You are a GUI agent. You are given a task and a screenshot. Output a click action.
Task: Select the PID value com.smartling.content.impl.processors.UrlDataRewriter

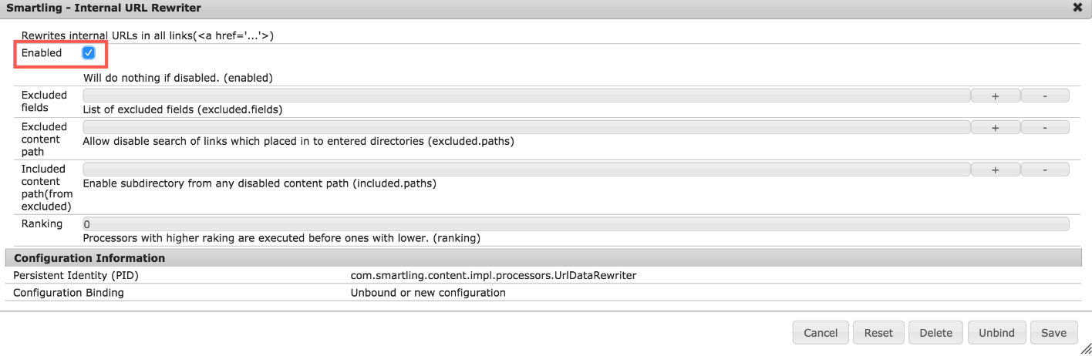click(494, 275)
